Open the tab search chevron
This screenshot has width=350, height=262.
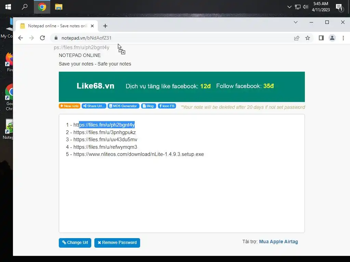296,22
